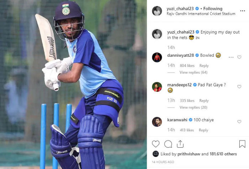Click the Following button

pyautogui.click(x=213, y=9)
